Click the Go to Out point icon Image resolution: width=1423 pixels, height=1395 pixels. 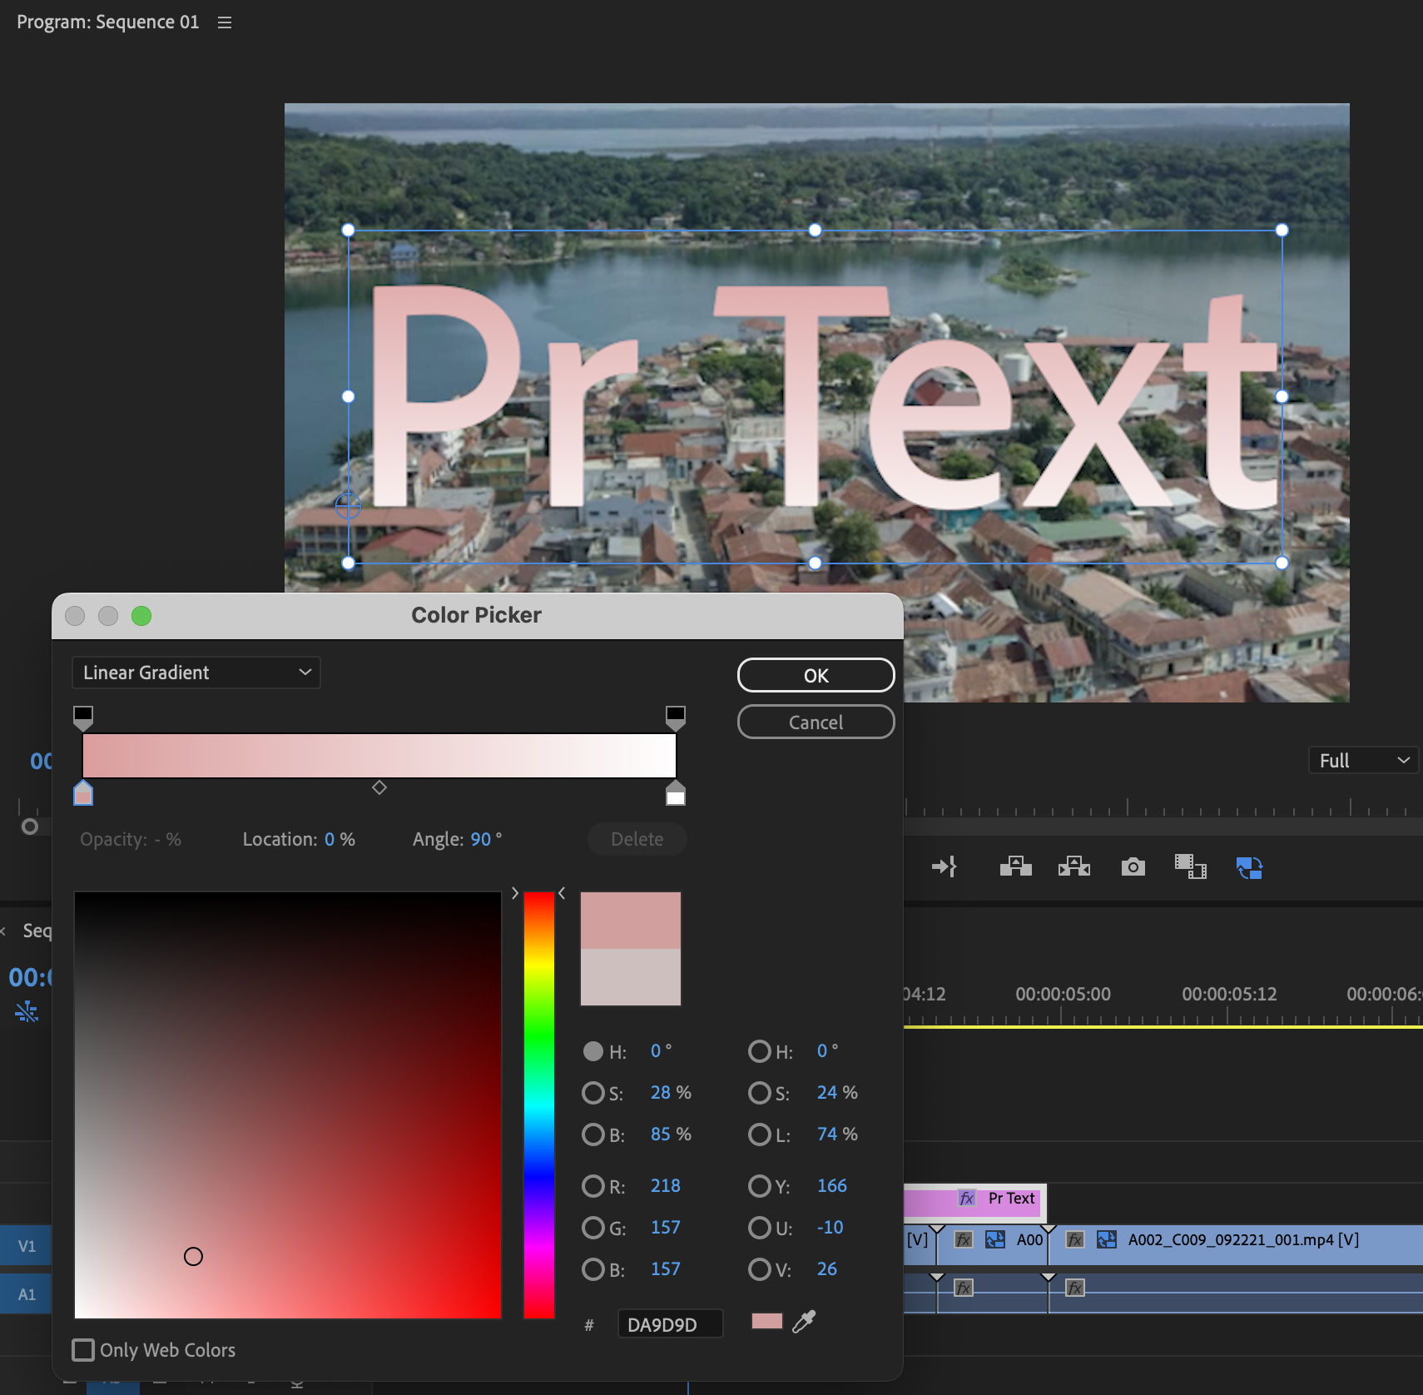click(x=945, y=867)
